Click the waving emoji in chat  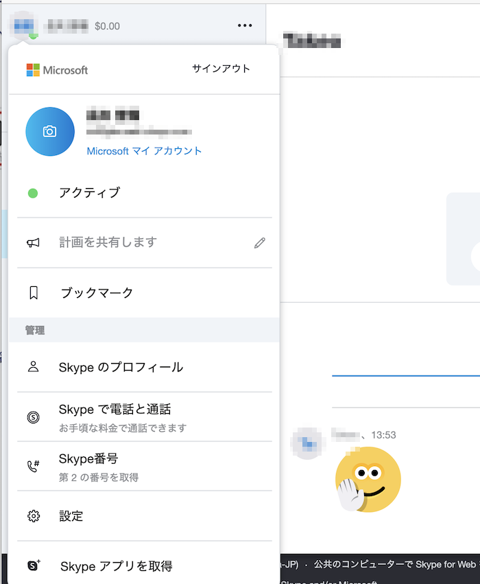368,480
